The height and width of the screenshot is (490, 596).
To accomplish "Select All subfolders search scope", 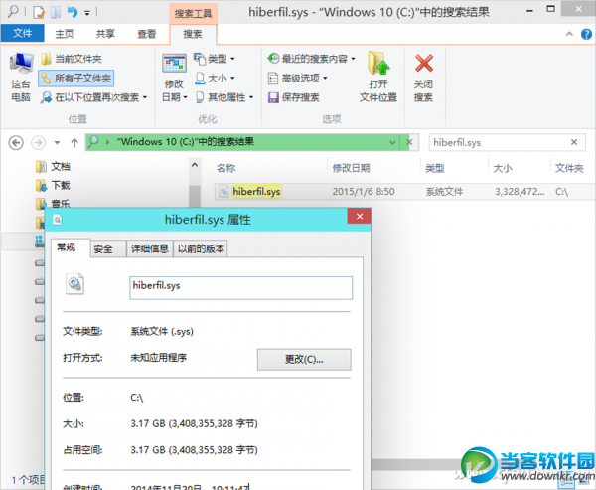I will [76, 79].
